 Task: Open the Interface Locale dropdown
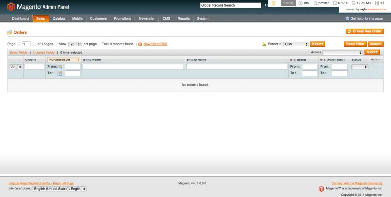[x=59, y=189]
